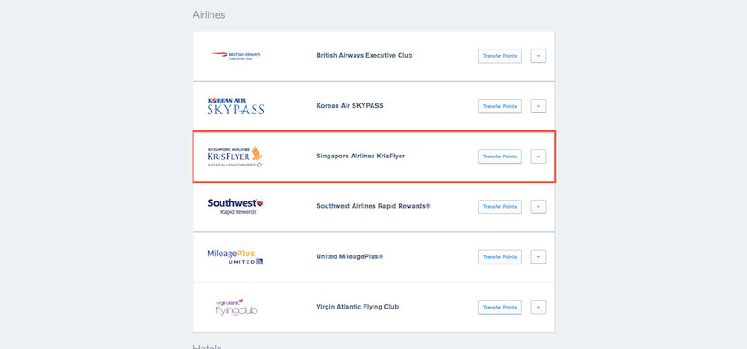The image size is (747, 349).
Task: Transfer points to Virgin Atlantic Flying Club
Action: [499, 307]
